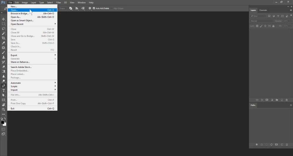The height and width of the screenshot is (156, 293).
Task: Toggle lock transparent pixels
Action: point(257,26)
